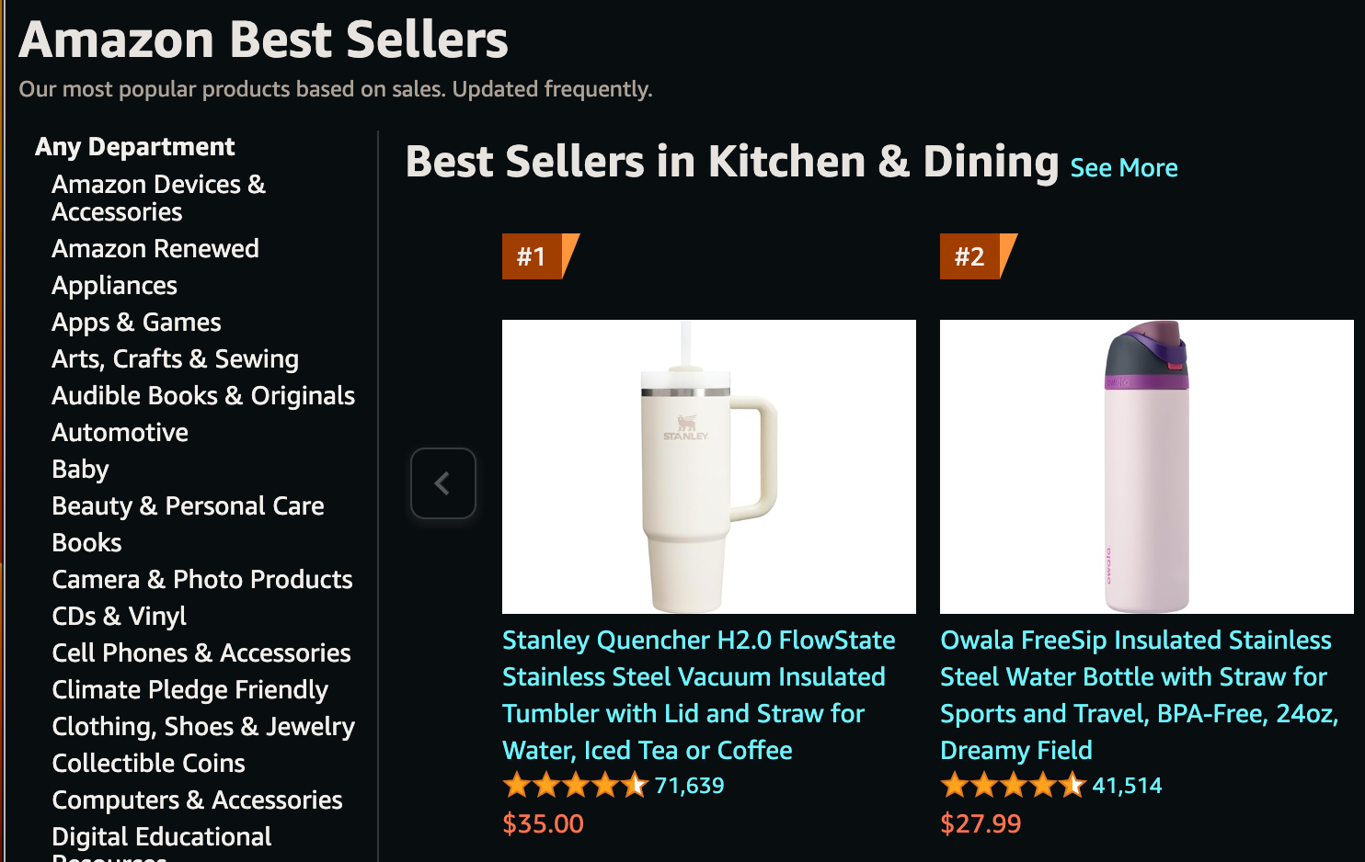Click the 71,639 reviews count
The image size is (1365, 862).
tap(688, 785)
